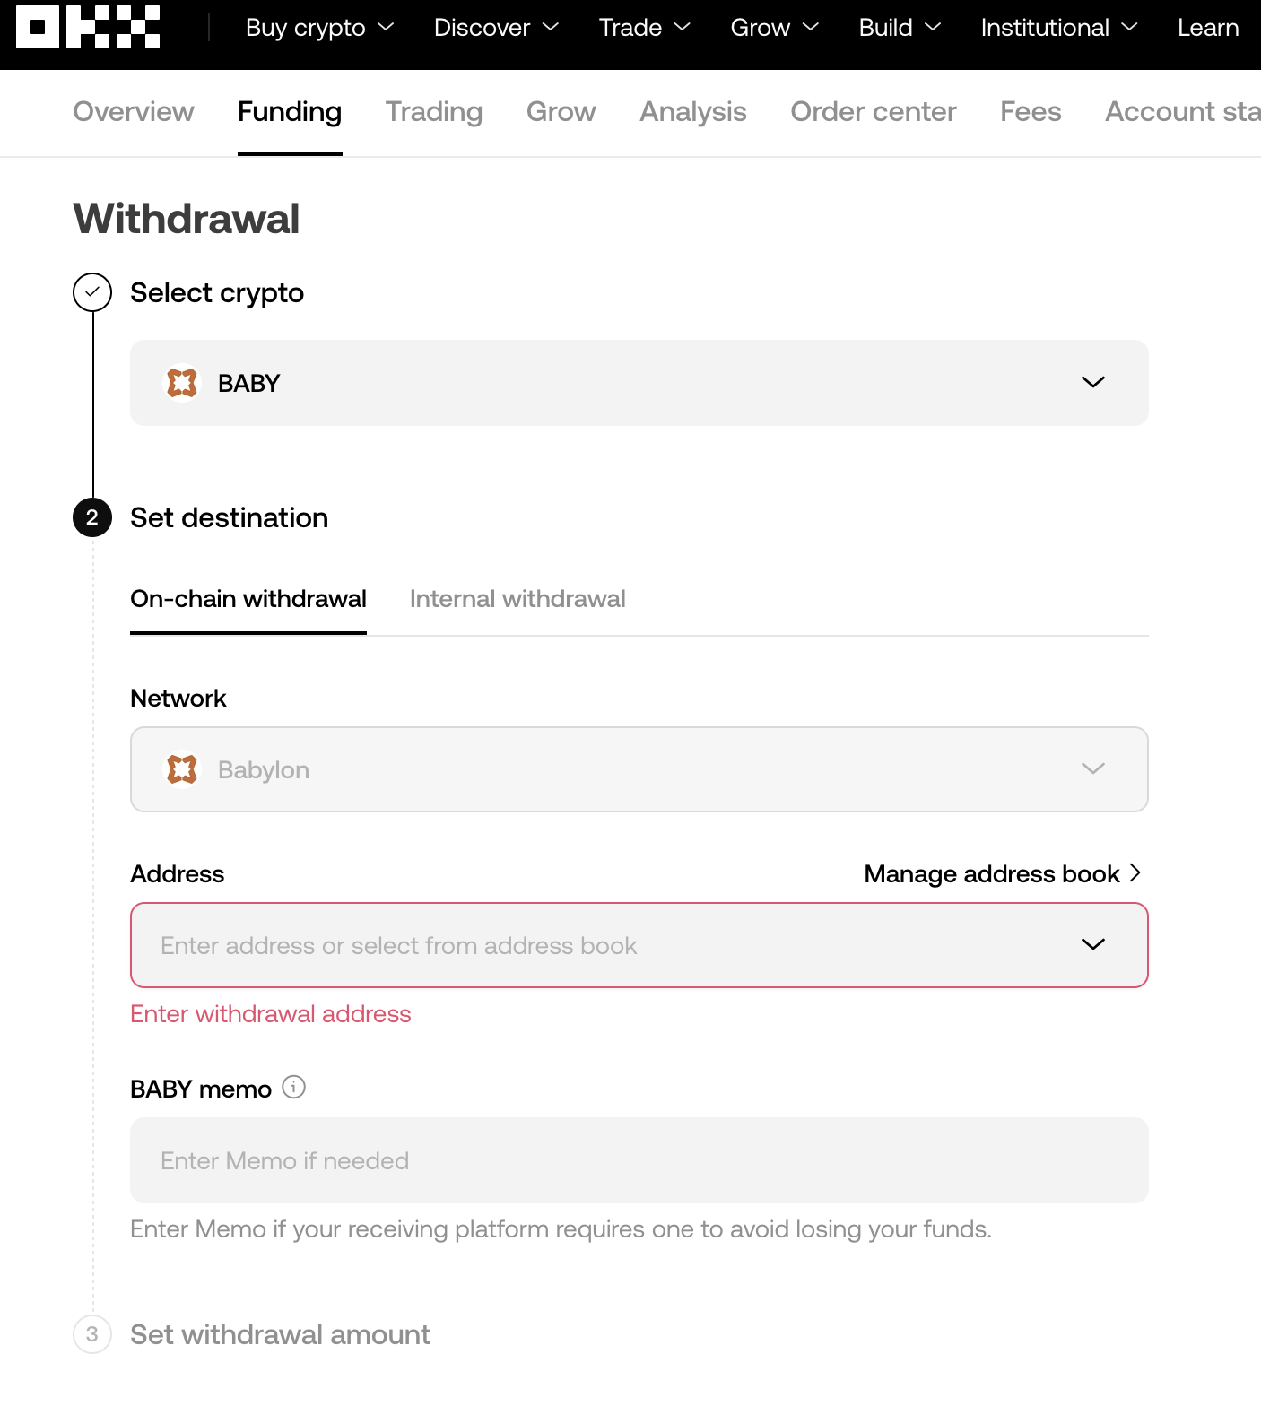1261x1406 pixels.
Task: Click the Select crypto checkmark step icon
Action: 92,292
